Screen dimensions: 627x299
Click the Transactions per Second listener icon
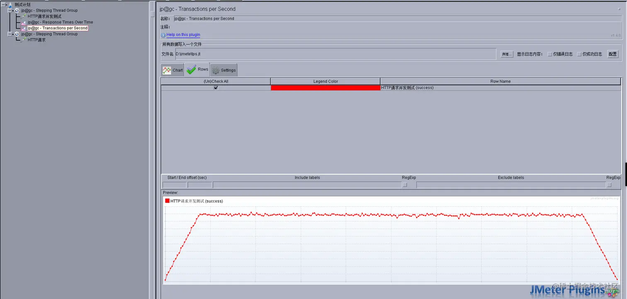click(24, 28)
